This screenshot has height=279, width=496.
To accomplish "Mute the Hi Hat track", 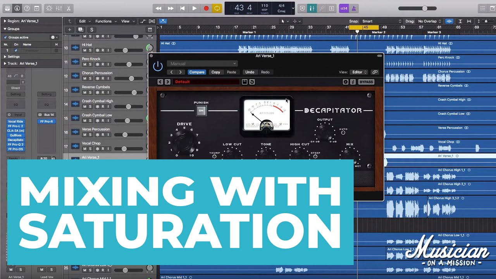I will 84,50.
